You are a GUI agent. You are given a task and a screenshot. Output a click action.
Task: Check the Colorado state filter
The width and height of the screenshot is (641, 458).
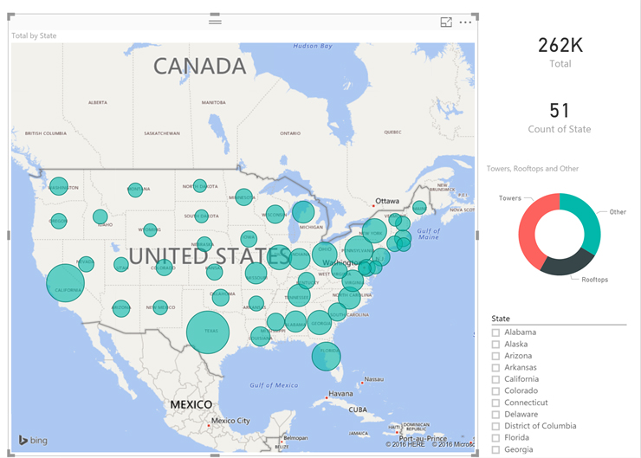(x=495, y=391)
